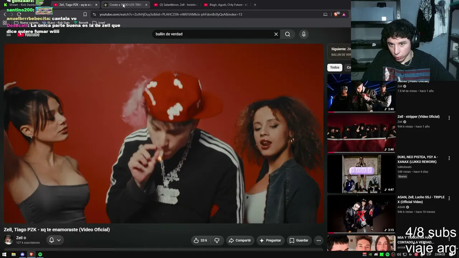Open the Spotify tray icon

pos(387,254)
